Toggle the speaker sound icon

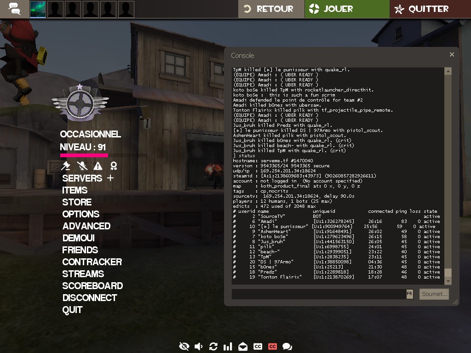199,347
